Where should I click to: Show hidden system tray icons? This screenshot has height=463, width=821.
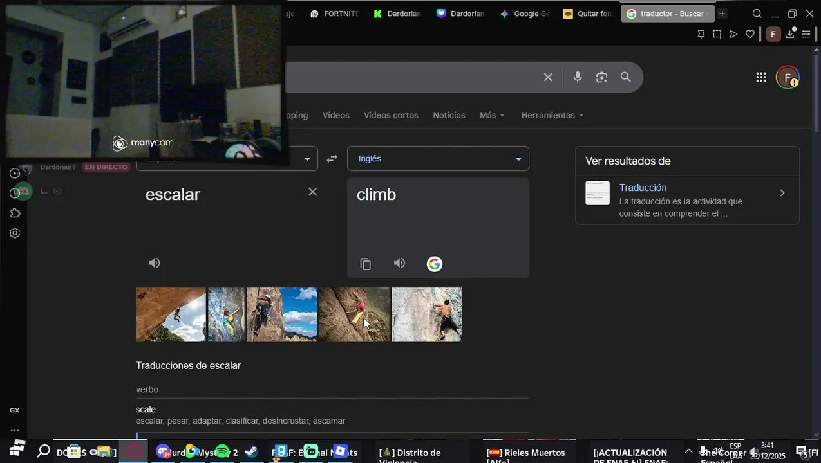(x=688, y=451)
